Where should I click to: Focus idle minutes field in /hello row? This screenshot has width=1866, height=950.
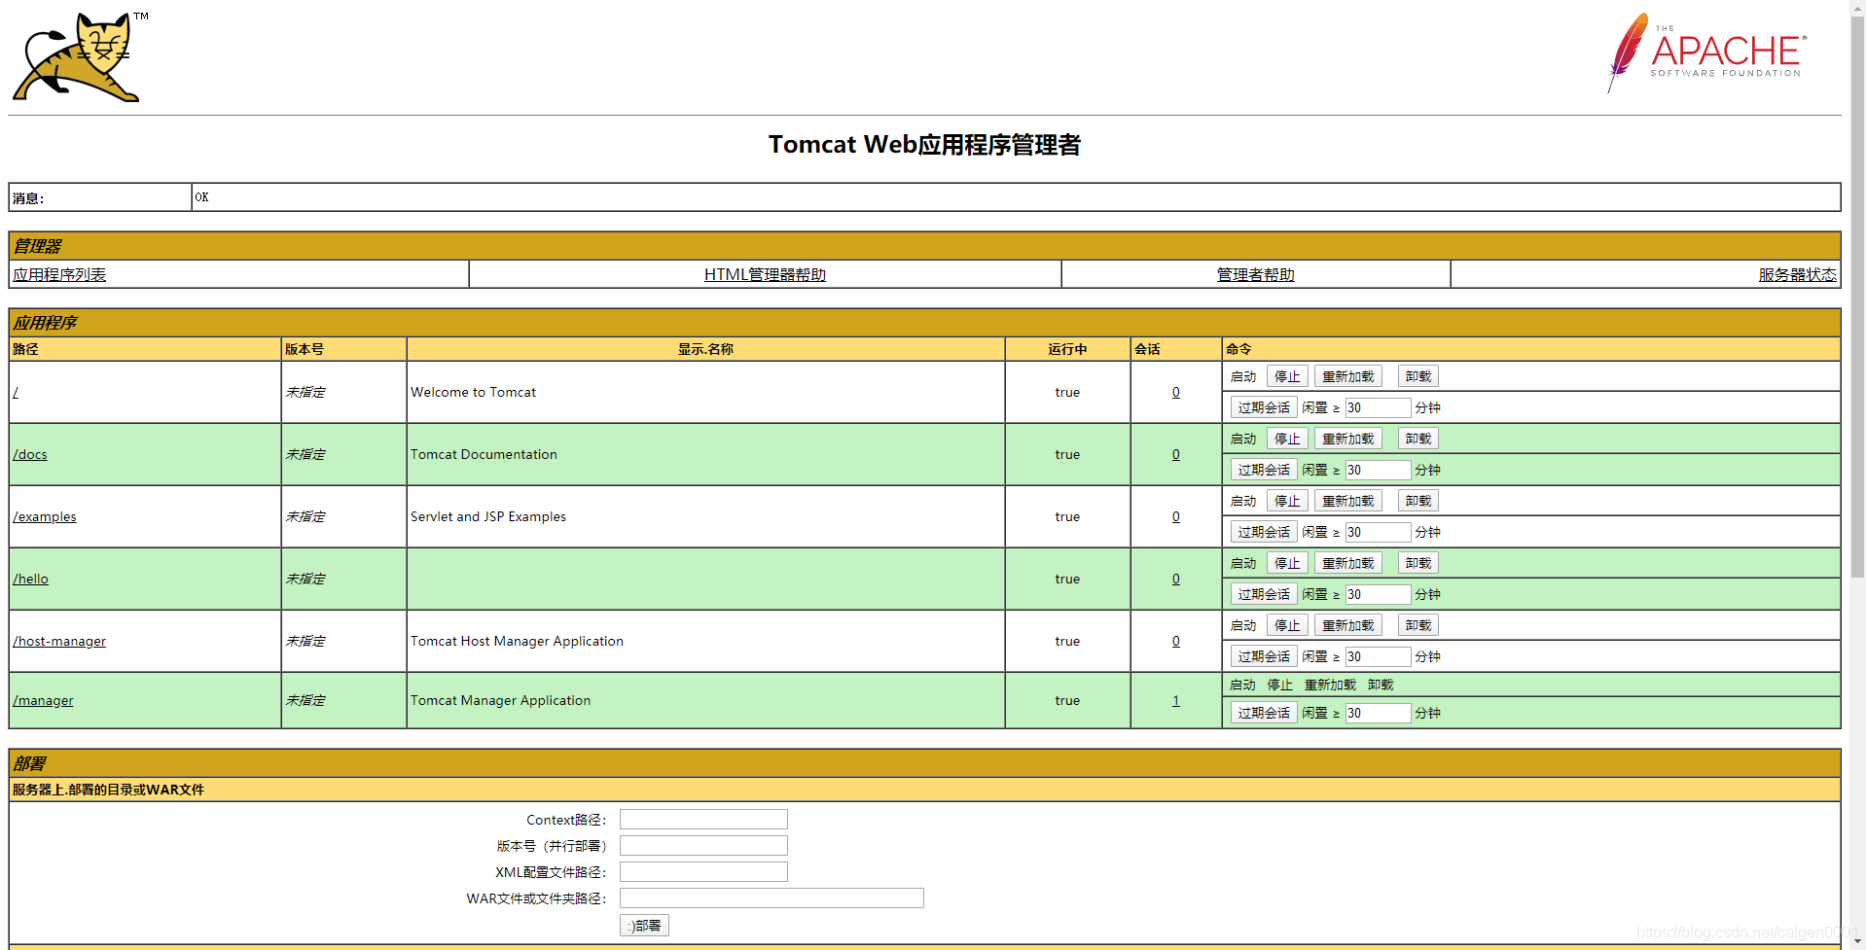coord(1378,594)
